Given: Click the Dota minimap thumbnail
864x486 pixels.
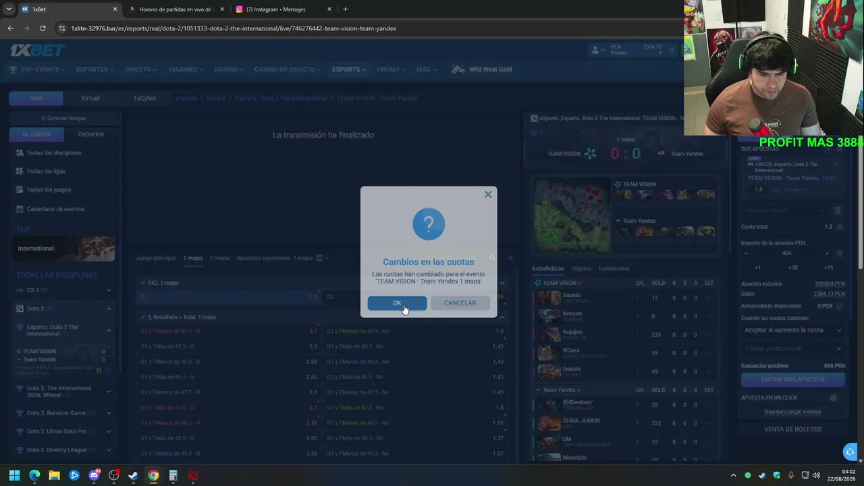Looking at the screenshot, I should (572, 215).
